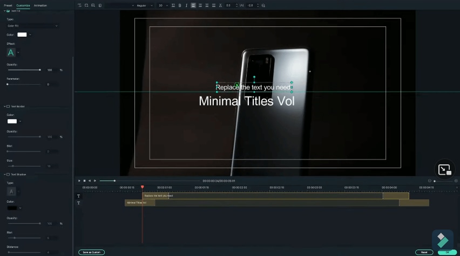Click the preview playback progress slider
Image resolution: width=460 pixels, height=256 pixels.
(x=150, y=181)
